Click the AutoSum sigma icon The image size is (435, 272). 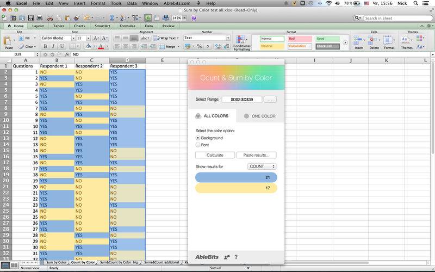click(x=112, y=18)
